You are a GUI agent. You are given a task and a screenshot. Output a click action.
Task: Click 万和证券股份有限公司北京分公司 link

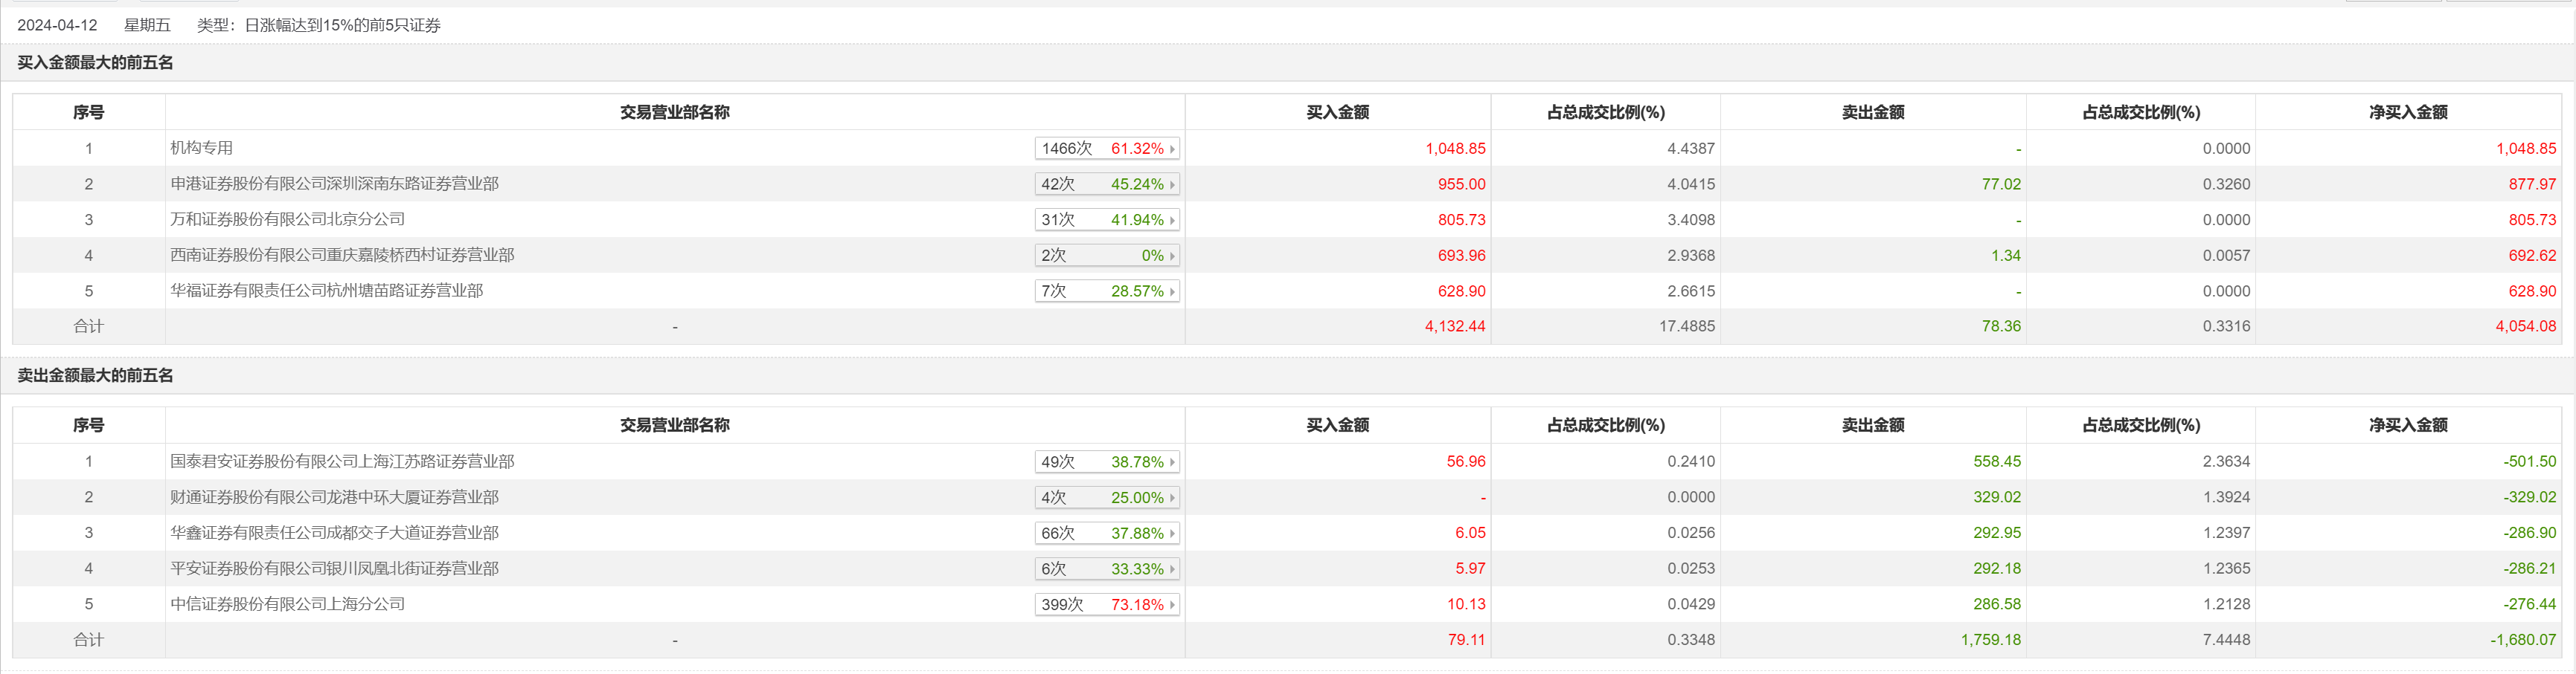[x=287, y=220]
